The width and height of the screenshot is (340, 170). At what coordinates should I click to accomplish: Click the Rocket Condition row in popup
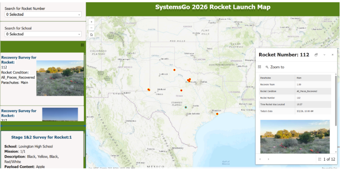(295, 91)
